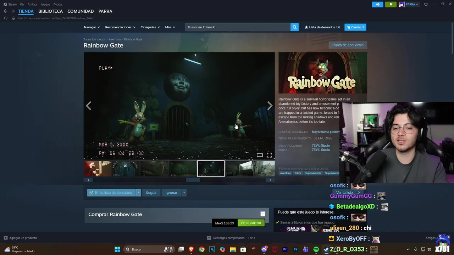Viewport: 454px width, 255px height.
Task: Click in the Buscar en la tienda field
Action: pos(238,27)
